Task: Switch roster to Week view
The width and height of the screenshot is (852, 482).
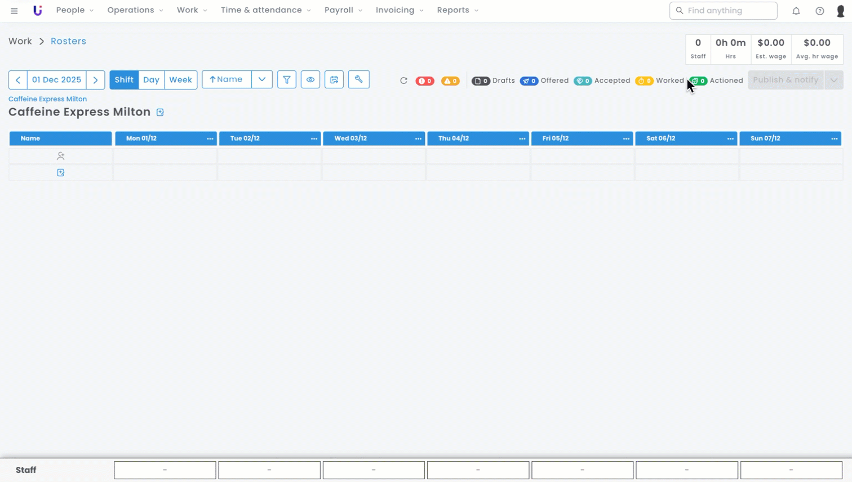Action: click(180, 80)
